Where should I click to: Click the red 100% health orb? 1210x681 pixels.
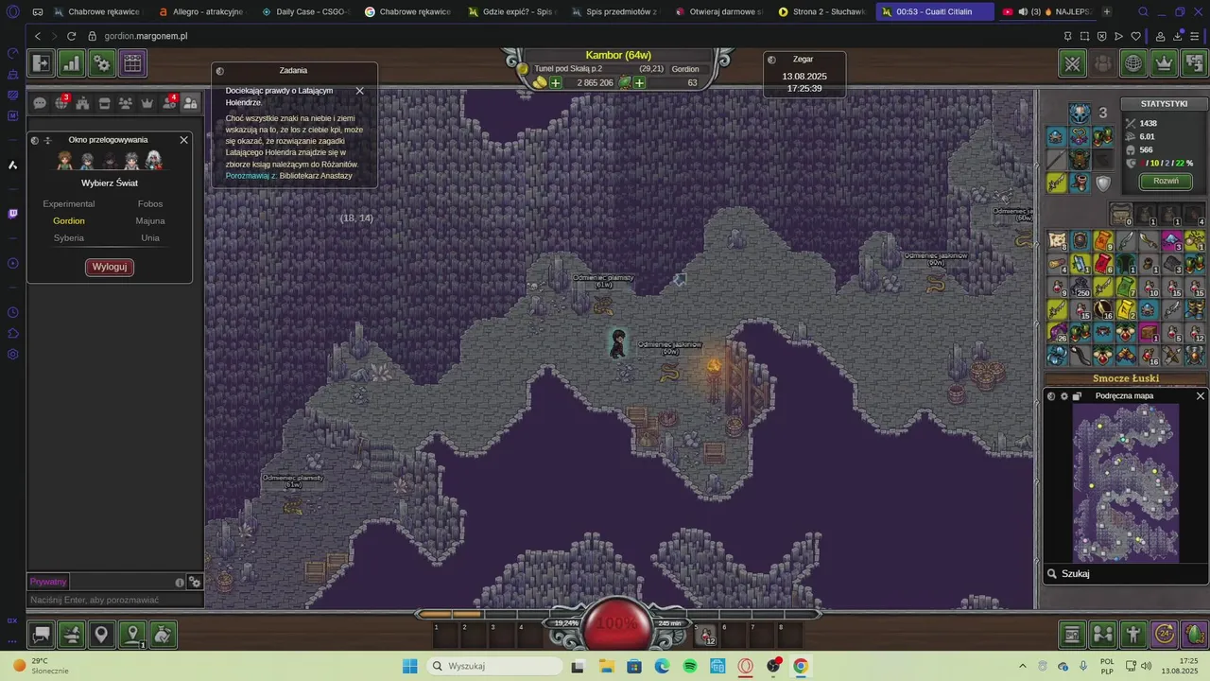(x=616, y=624)
